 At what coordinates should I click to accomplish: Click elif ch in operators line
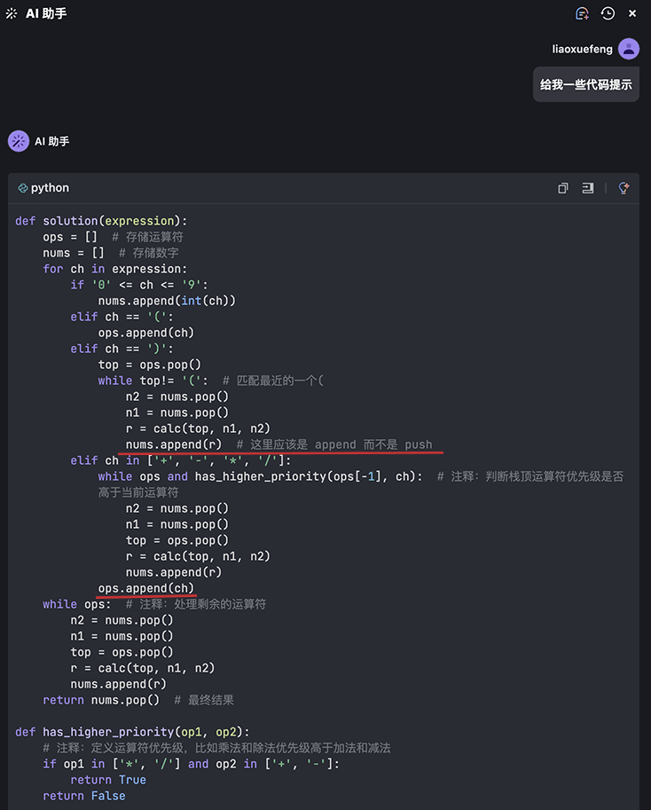[x=181, y=460]
